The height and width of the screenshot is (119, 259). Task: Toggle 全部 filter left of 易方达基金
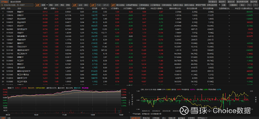click(113, 5)
